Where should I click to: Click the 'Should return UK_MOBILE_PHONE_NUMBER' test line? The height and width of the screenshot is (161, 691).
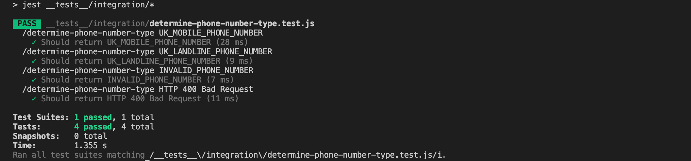[144, 42]
